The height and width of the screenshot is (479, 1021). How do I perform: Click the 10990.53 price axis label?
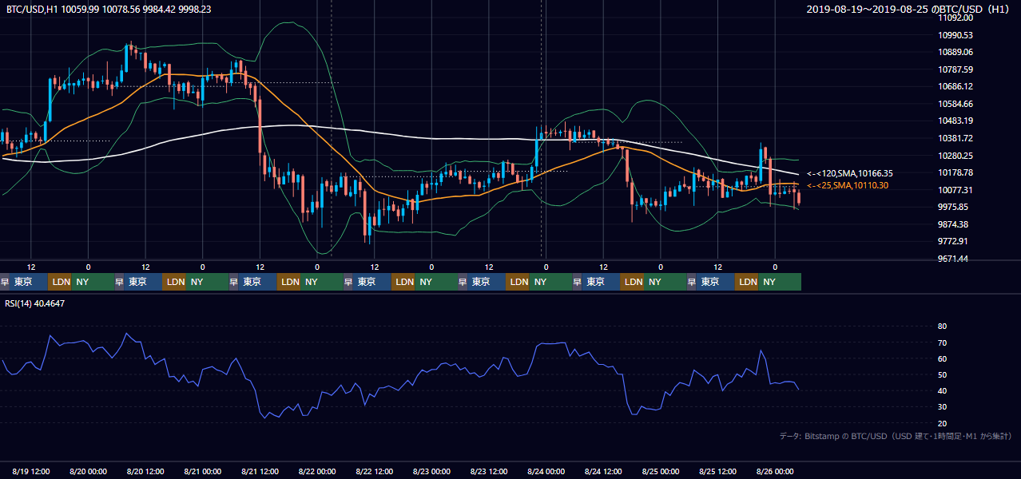[x=955, y=35]
